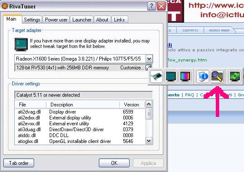The height and width of the screenshot is (172, 244).
Task: Switch to the Settings tab
Action: pos(32,20)
